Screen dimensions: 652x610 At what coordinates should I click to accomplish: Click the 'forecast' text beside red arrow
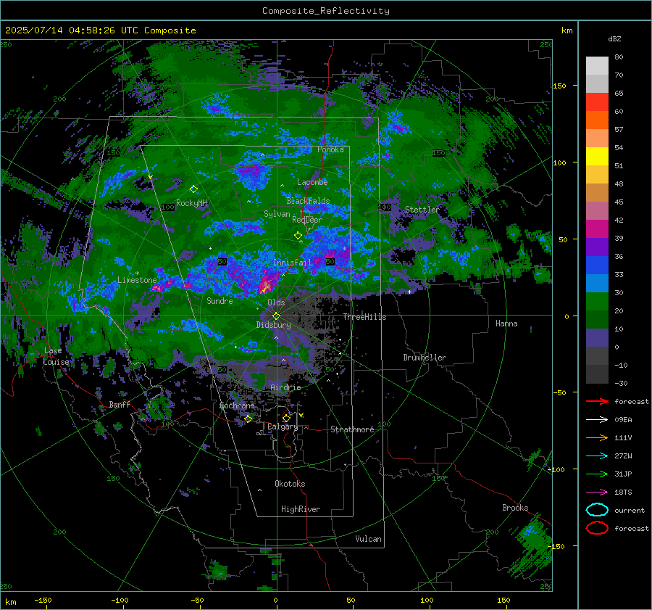632,401
